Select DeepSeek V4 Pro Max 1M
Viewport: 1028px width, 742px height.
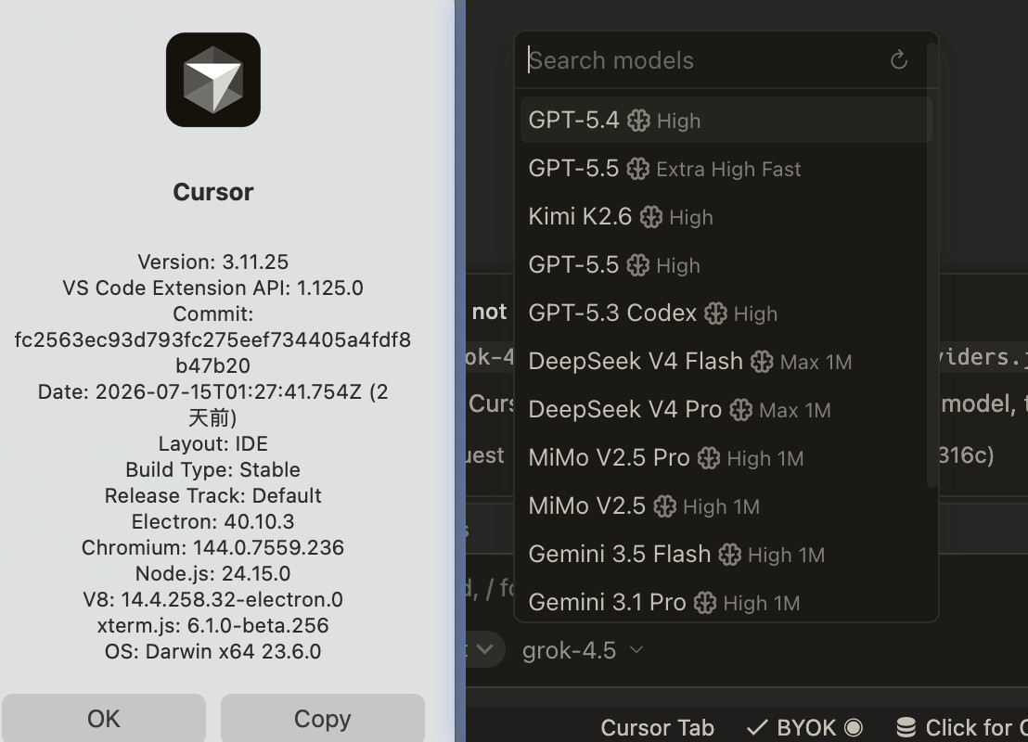click(726, 410)
